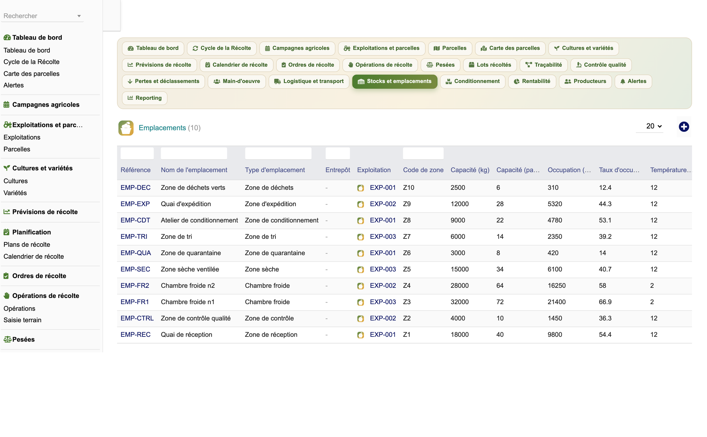Open EXP-001 link in the EMP-REC row

point(383,335)
